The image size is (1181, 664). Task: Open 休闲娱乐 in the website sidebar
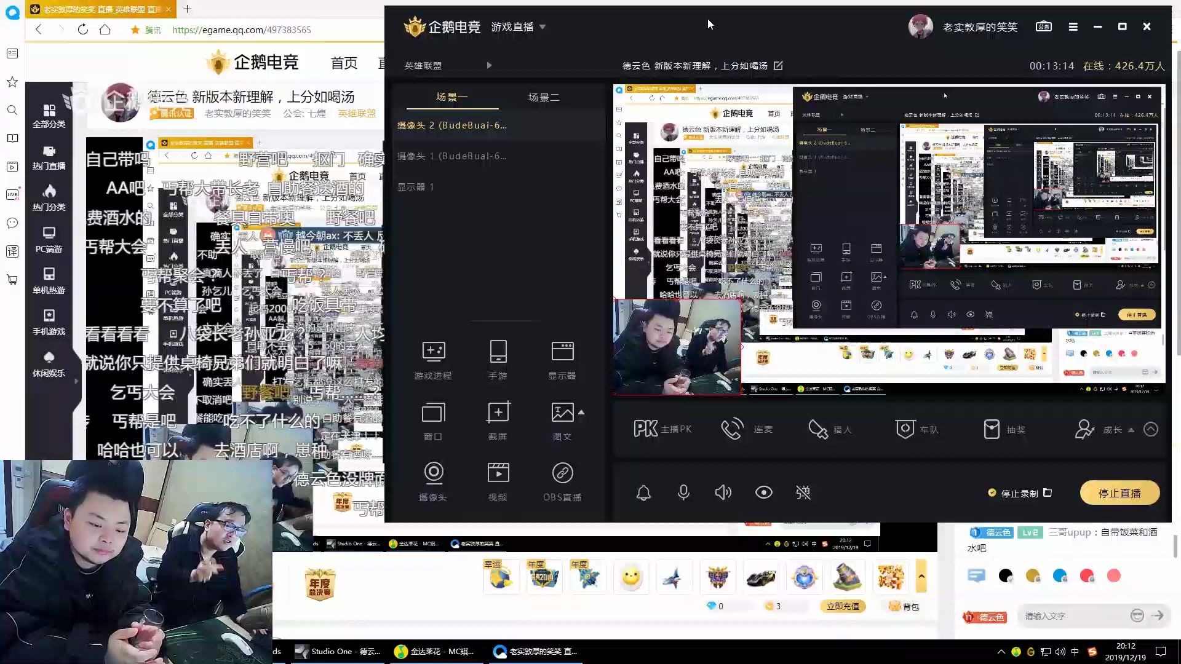[49, 365]
